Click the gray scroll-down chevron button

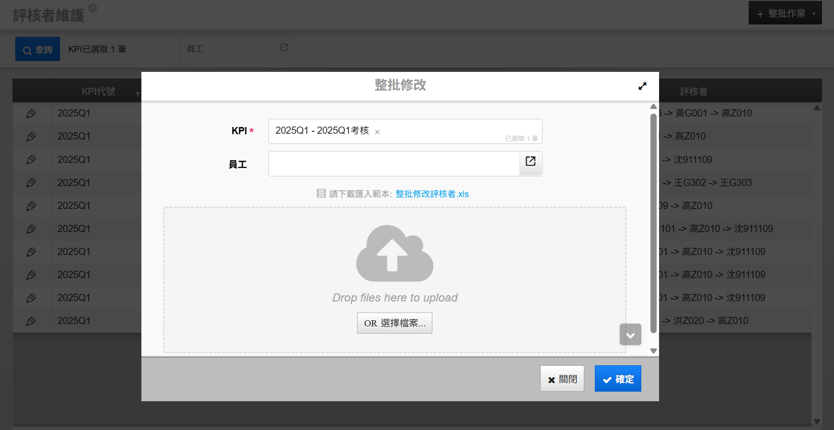(630, 335)
